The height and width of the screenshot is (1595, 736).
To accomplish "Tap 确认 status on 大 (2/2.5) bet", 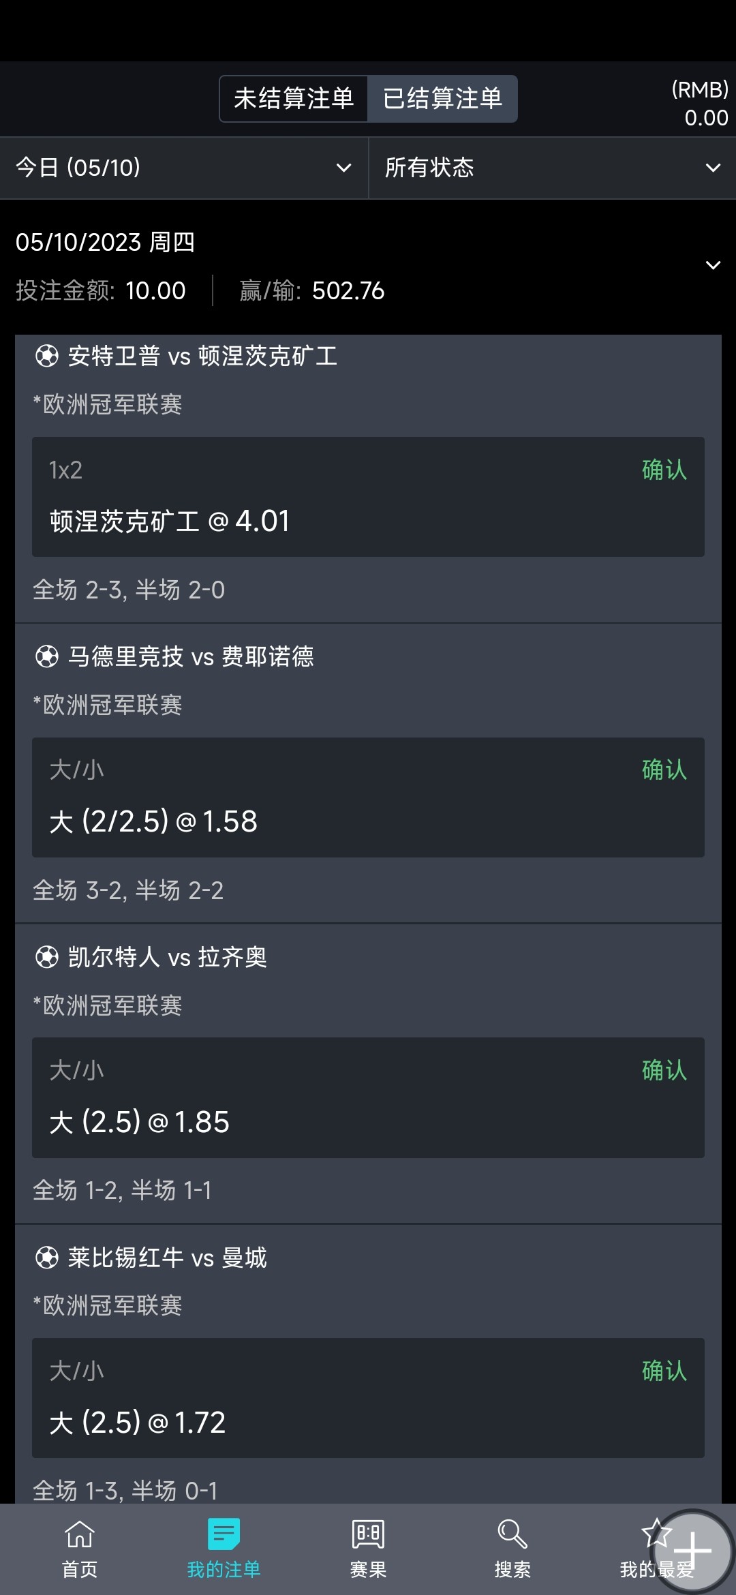I will point(664,770).
